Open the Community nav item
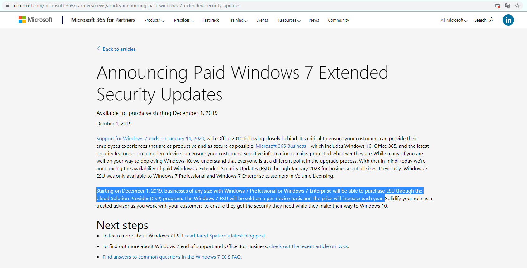The height and width of the screenshot is (268, 527). (338, 20)
